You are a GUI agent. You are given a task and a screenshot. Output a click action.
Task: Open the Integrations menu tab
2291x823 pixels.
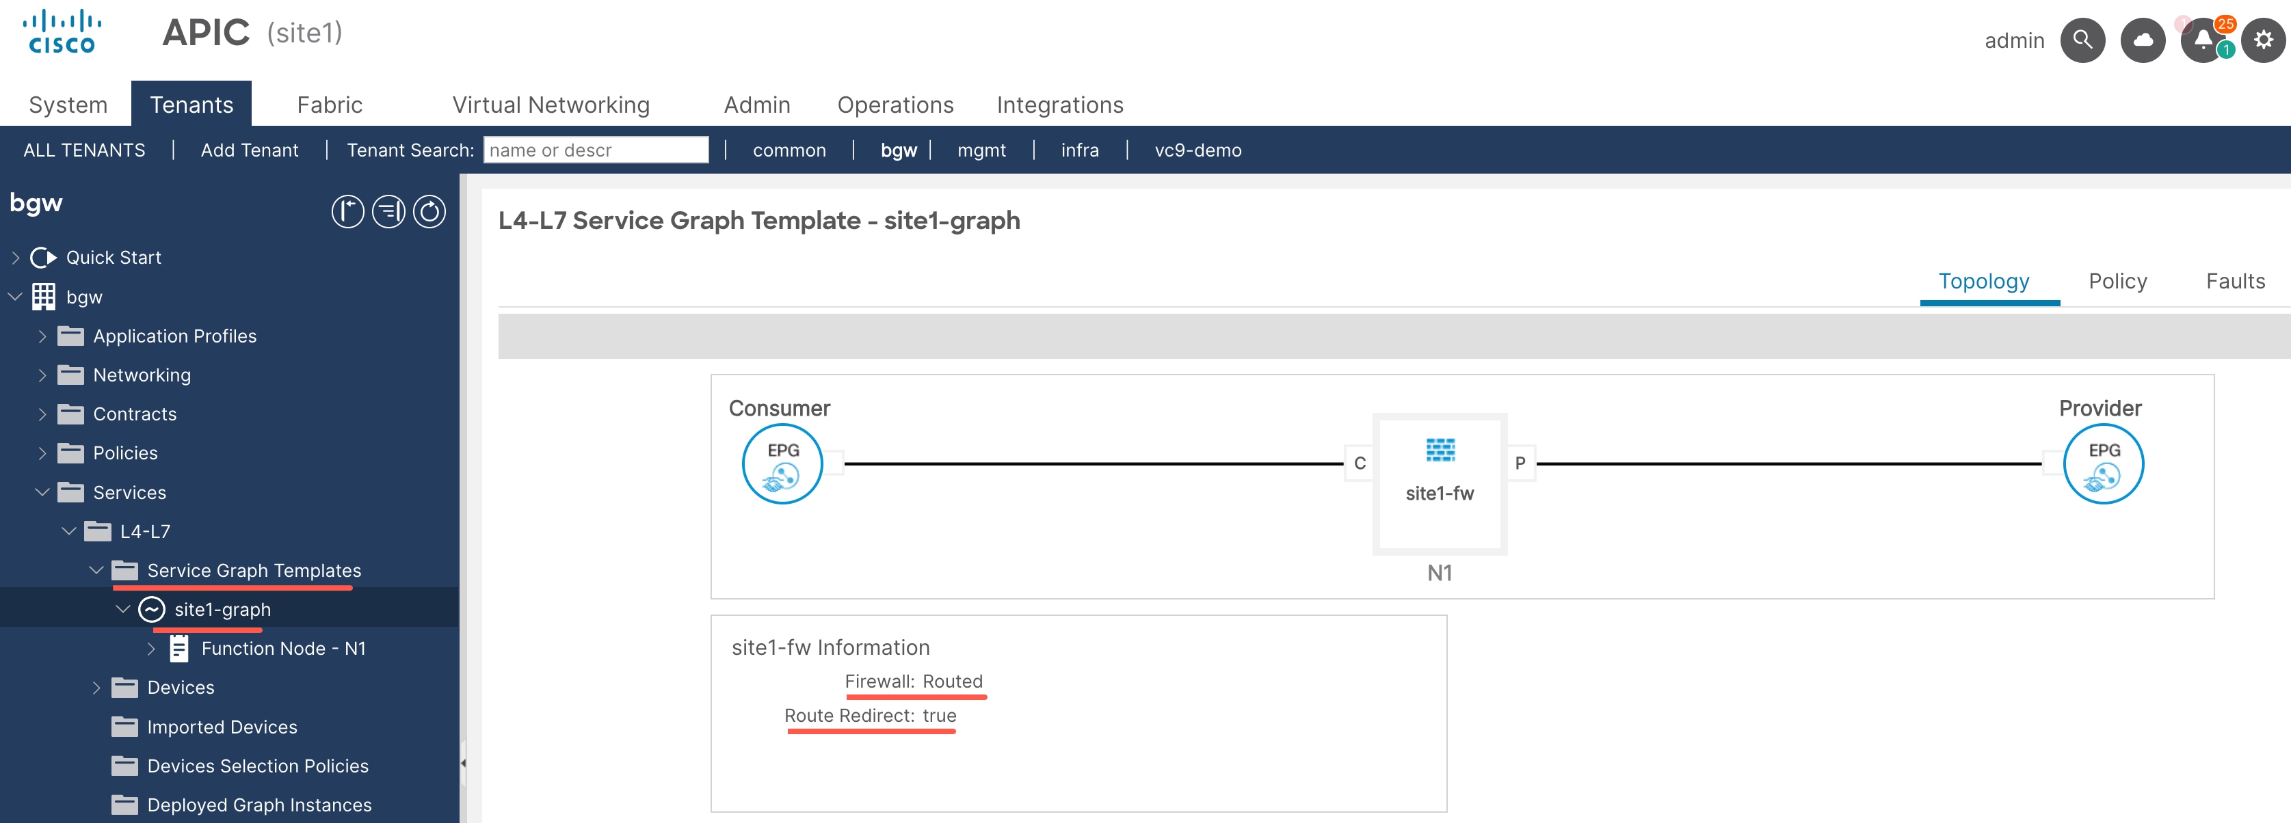pos(1060,105)
